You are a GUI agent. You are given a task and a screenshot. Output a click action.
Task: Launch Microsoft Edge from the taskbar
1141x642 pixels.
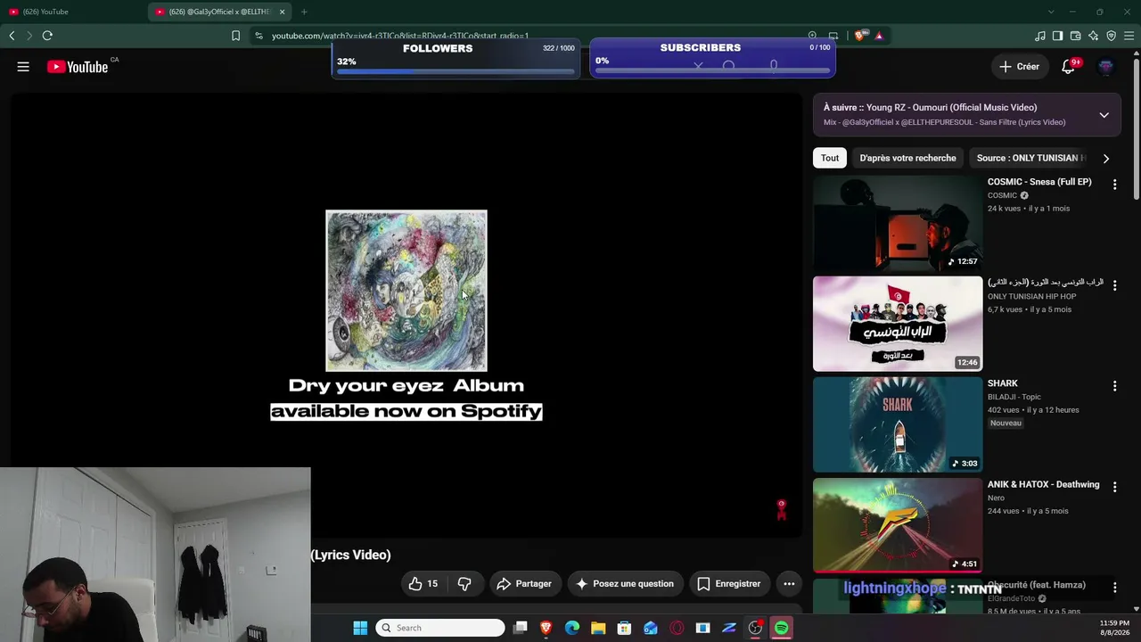[x=572, y=628]
